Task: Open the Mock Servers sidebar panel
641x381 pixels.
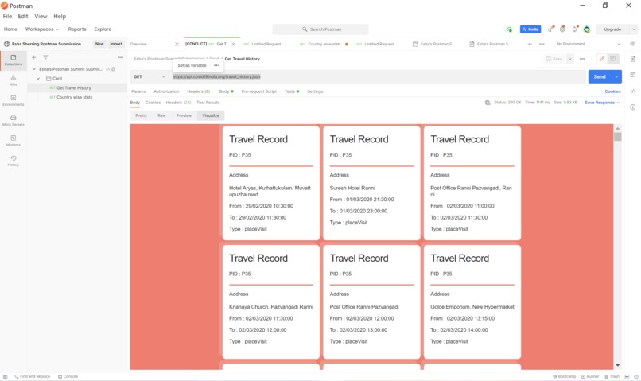Action: pyautogui.click(x=13, y=121)
